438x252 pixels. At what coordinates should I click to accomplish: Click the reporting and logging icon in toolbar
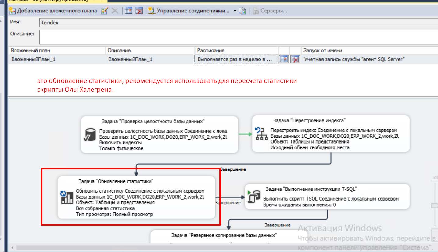242,11
